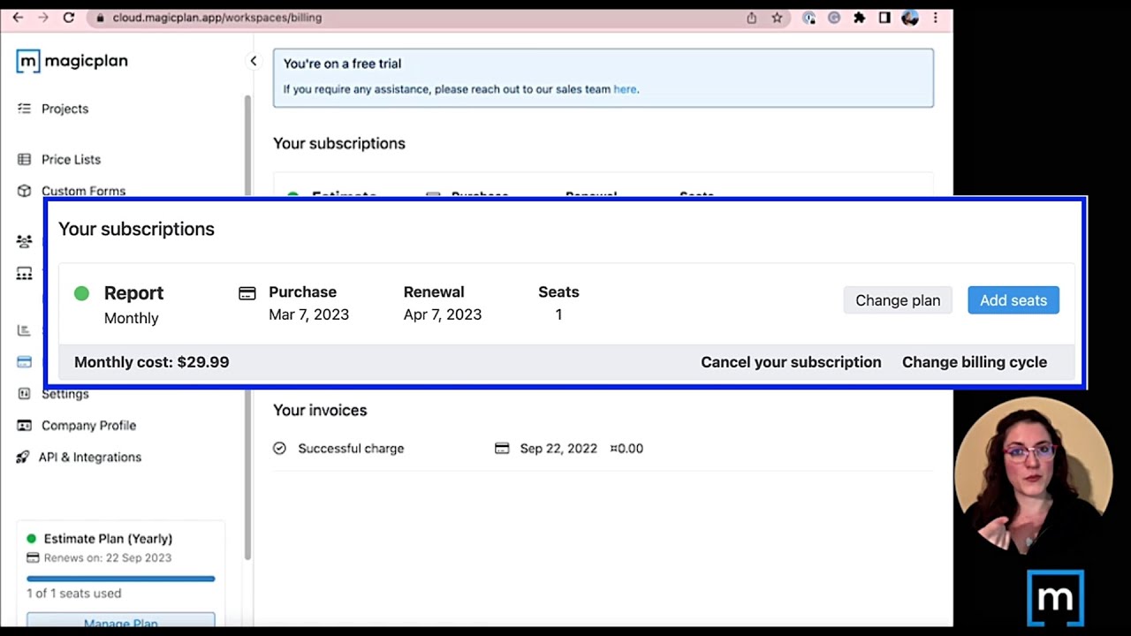1131x636 pixels.
Task: Click the magicplan logo in the sidebar
Action: tap(72, 61)
